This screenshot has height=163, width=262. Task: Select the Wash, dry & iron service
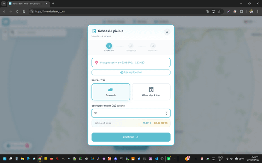click(x=151, y=92)
